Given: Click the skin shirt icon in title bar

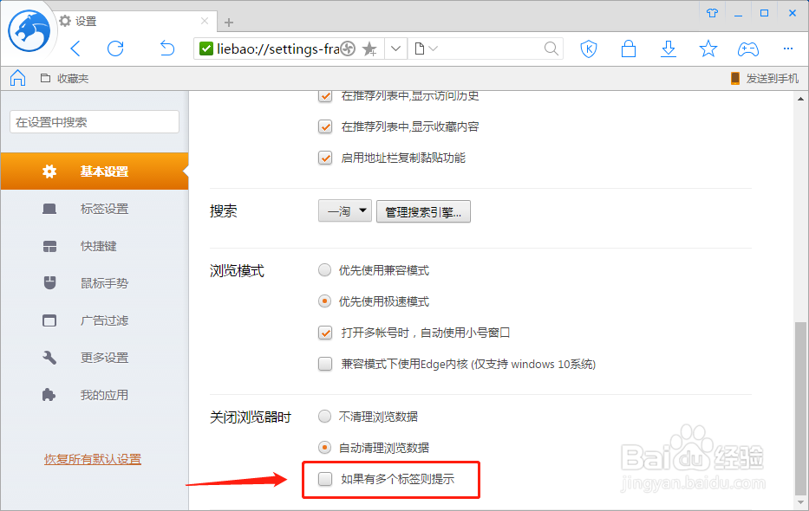Looking at the screenshot, I should (713, 13).
